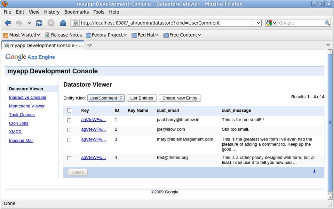Toggle the select-all checkbox in table header
Screen dimensions: 334x209
tap(69, 111)
